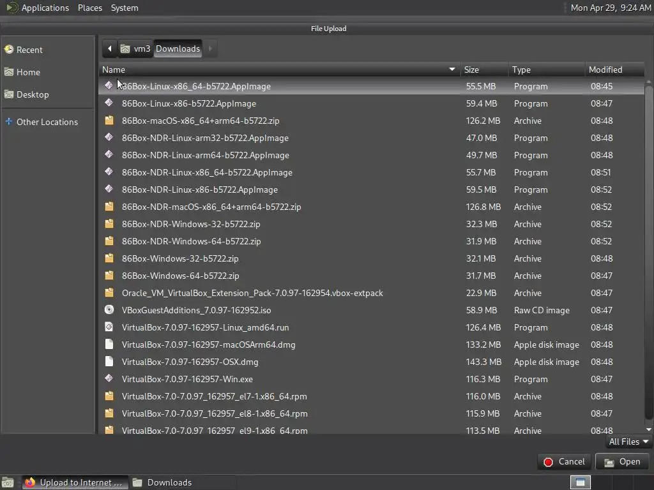Click the workspace switcher in bottom panel

(x=580, y=482)
